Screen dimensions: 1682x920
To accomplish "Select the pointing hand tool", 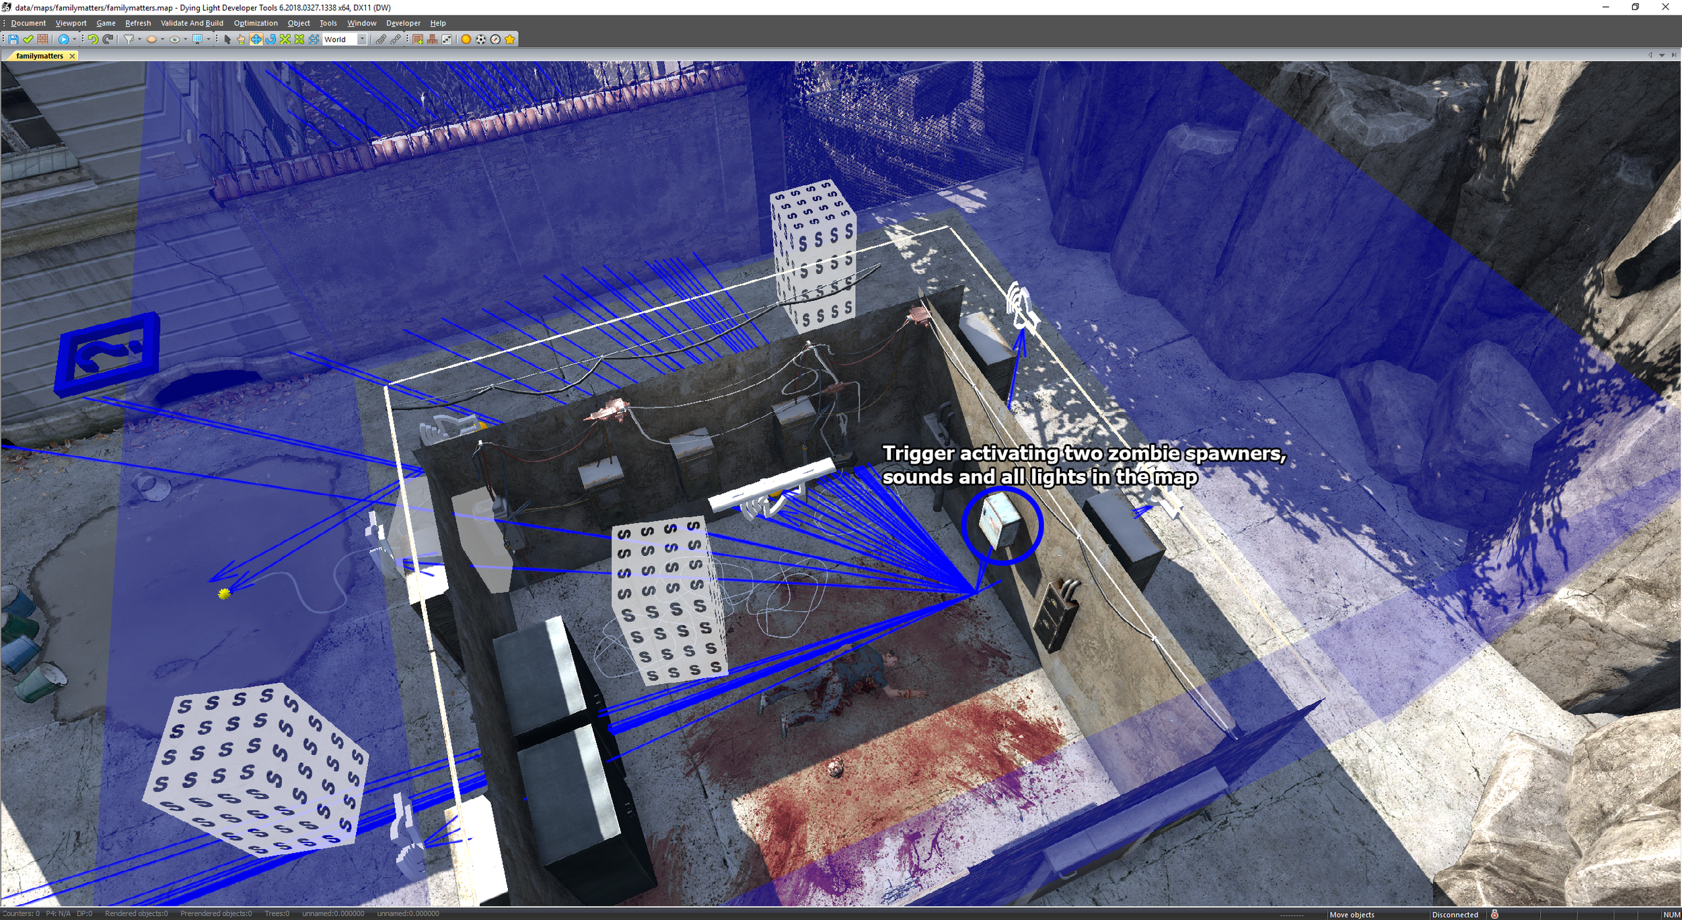I will point(241,39).
